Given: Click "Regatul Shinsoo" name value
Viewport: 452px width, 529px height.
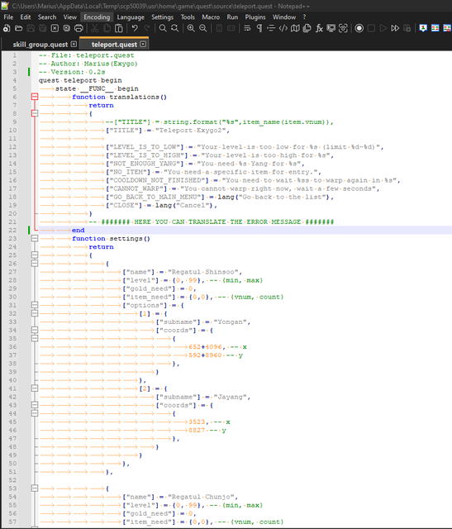Looking at the screenshot, I should point(203,272).
